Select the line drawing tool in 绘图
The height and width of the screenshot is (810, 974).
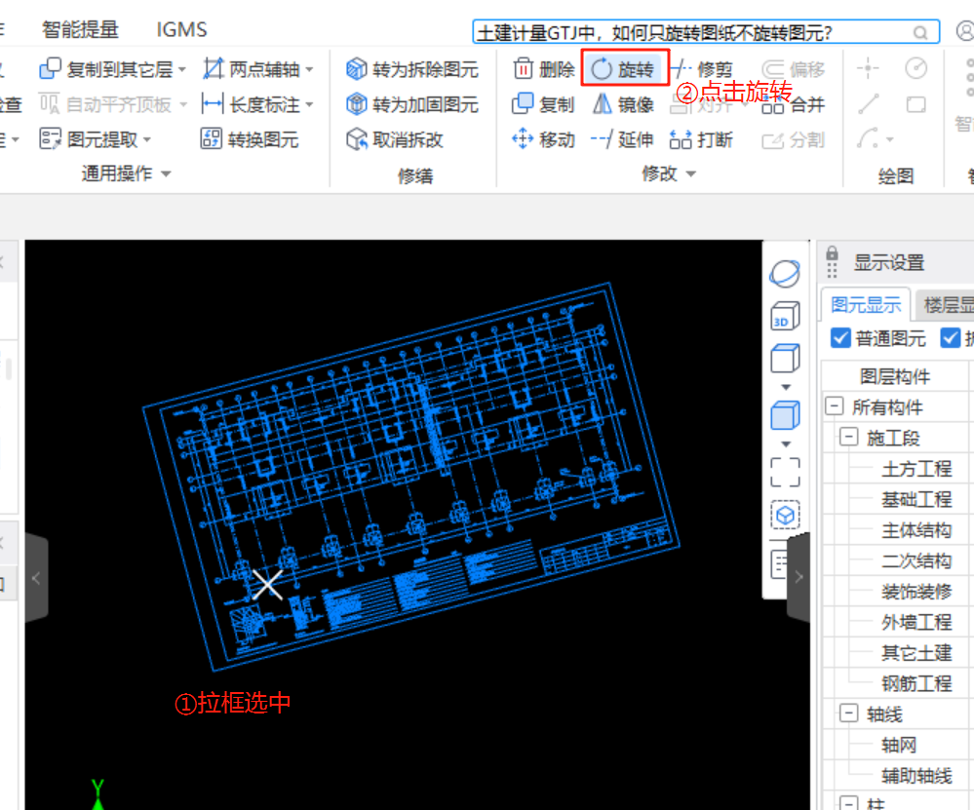pyautogui.click(x=868, y=104)
